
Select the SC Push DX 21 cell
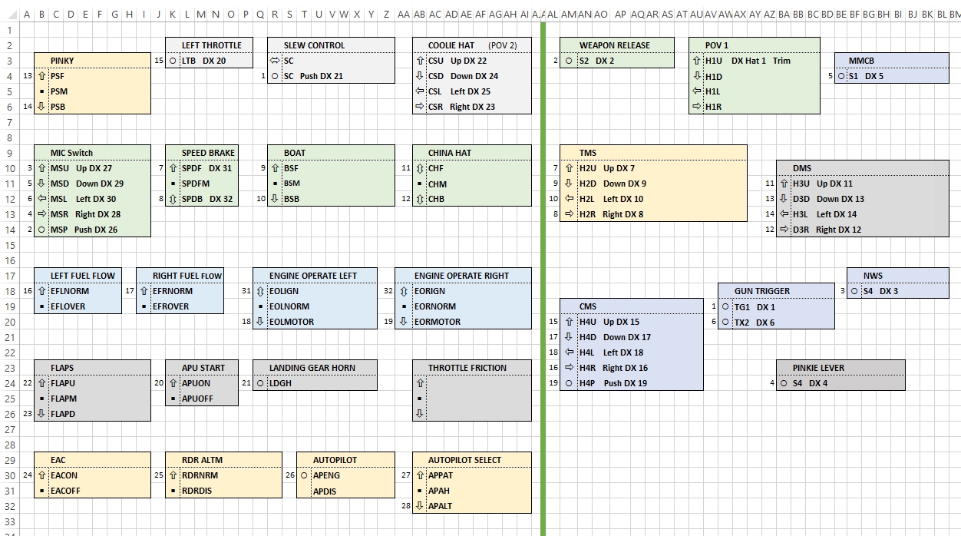point(338,76)
